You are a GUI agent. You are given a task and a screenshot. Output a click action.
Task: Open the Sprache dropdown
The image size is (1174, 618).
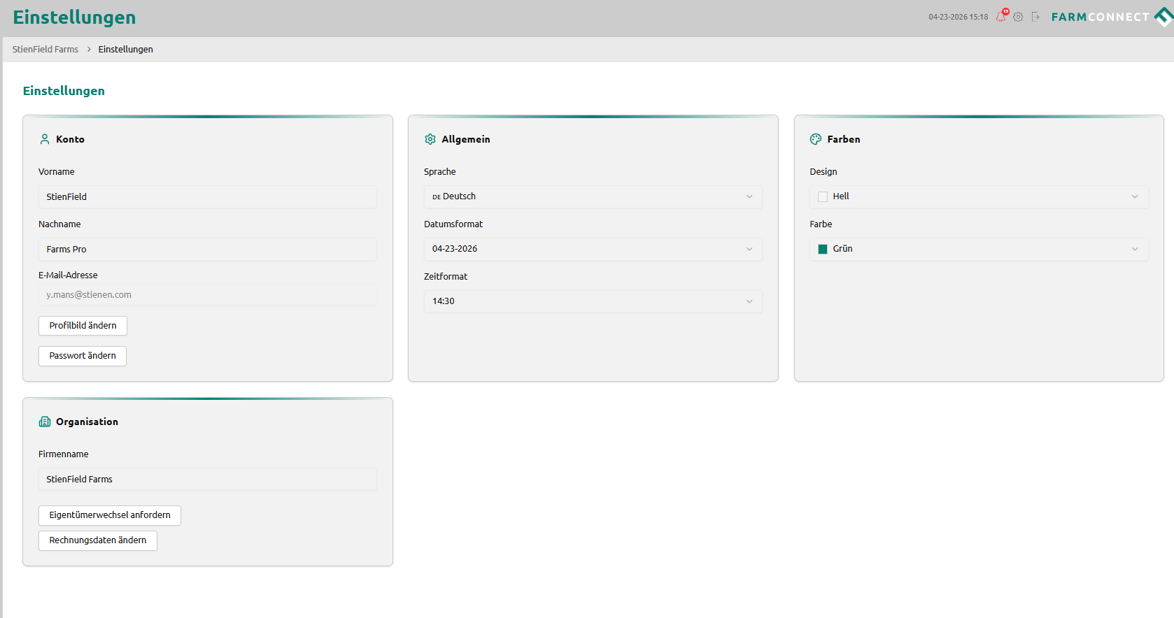point(593,196)
